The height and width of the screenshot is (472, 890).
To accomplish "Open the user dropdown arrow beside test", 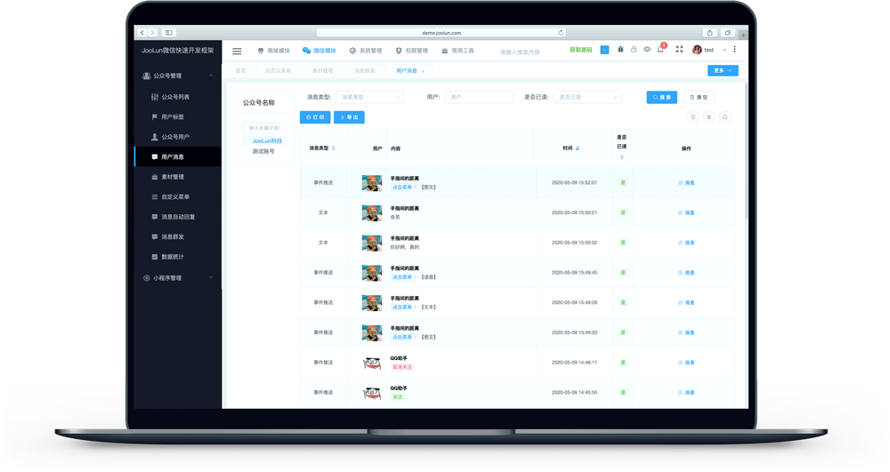I will 724,51.
